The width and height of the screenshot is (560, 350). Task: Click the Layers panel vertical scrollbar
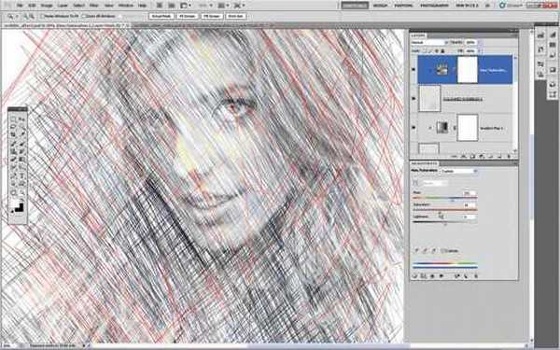click(516, 104)
